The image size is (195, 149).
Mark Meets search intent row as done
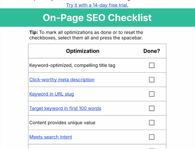pos(152,137)
